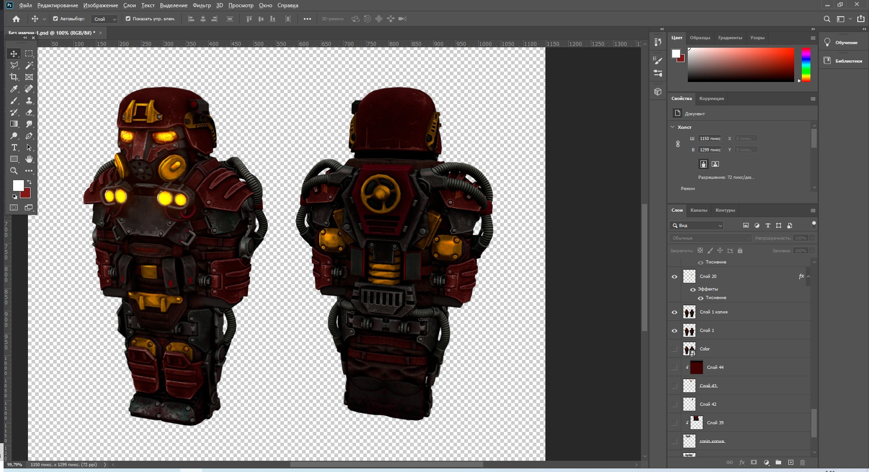Select the Magic Wand tool
The width and height of the screenshot is (869, 472).
click(29, 65)
